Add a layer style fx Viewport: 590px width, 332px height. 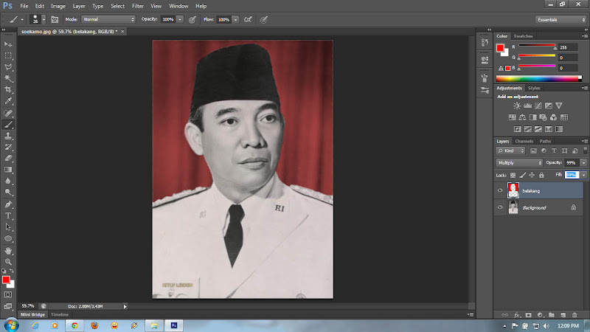[x=517, y=315]
